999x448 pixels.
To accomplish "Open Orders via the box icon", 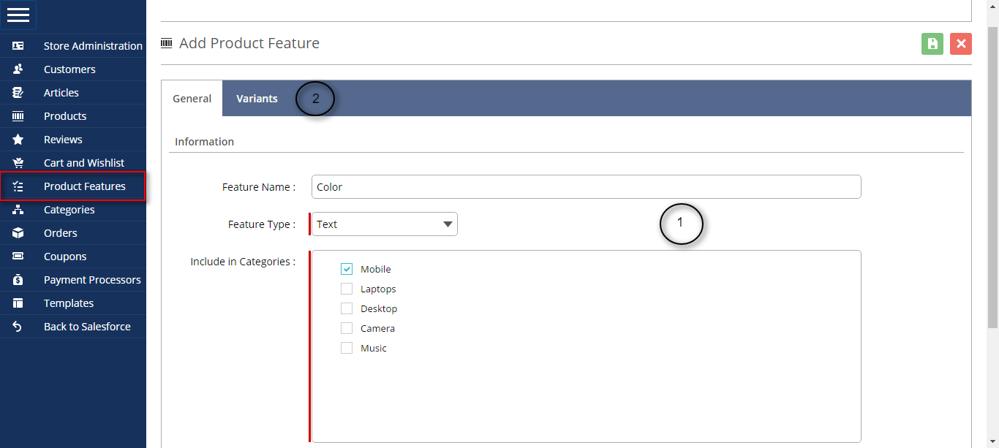I will click(x=17, y=232).
